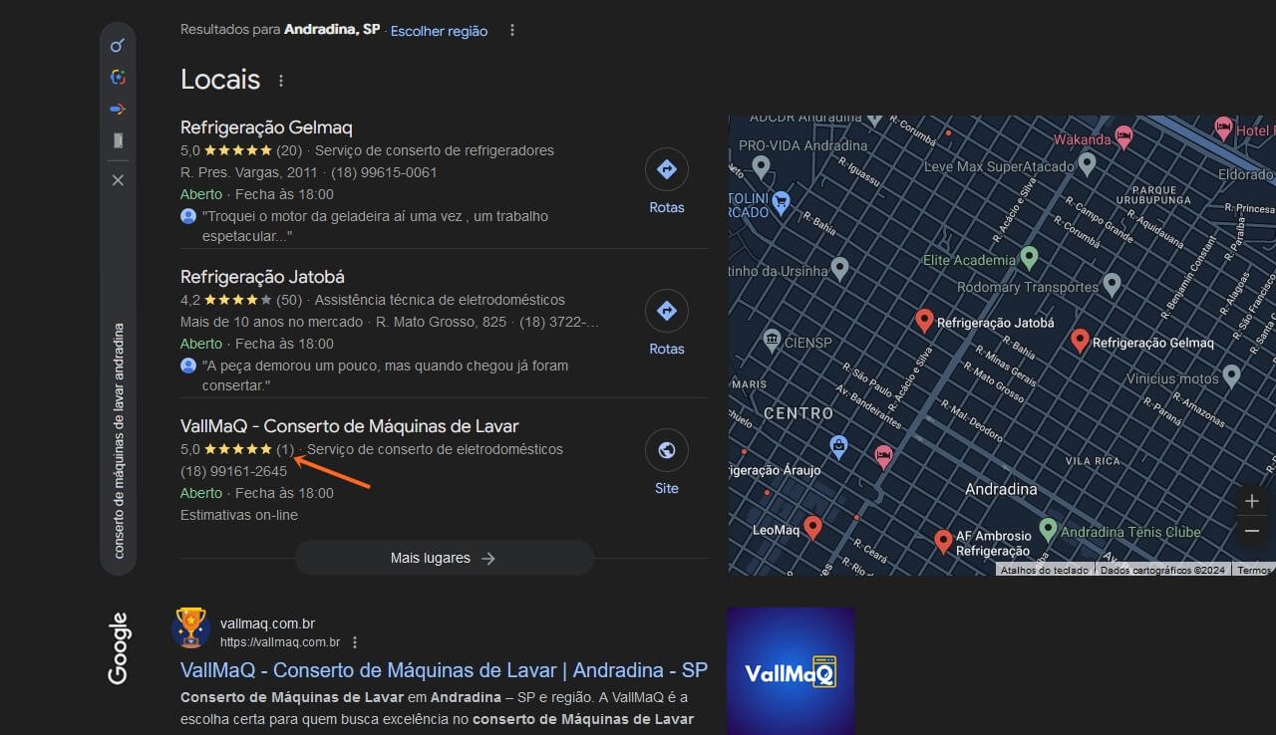The image size is (1276, 735).
Task: Click reviewer avatar in Jatobá review
Action: (188, 366)
